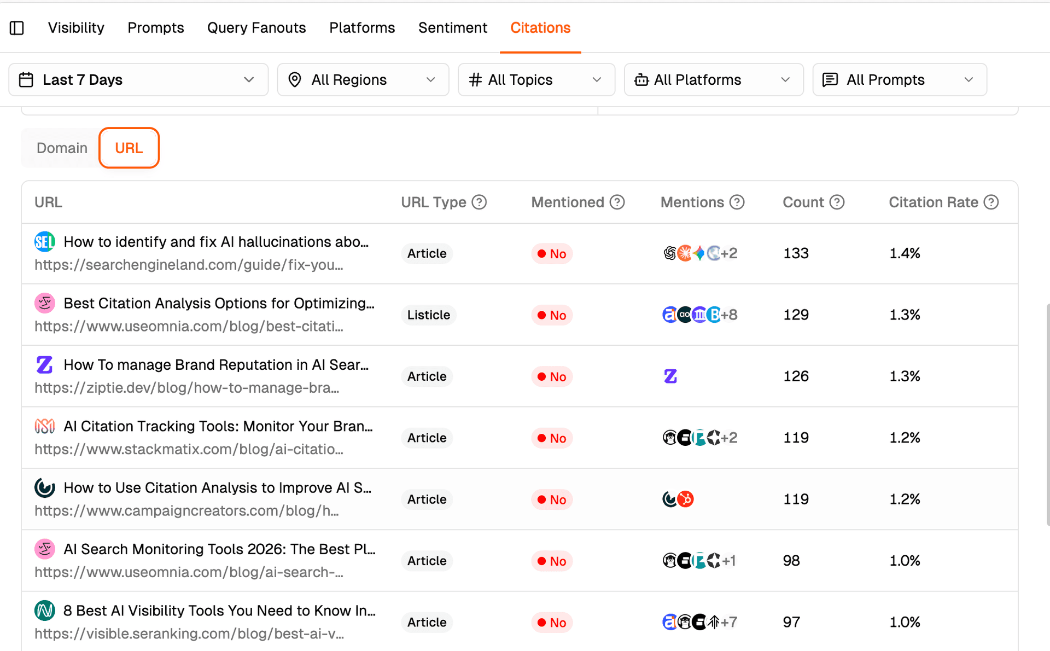The width and height of the screenshot is (1050, 651).
Task: Click the Ziptie Z icon in Mentions
Action: tap(670, 376)
